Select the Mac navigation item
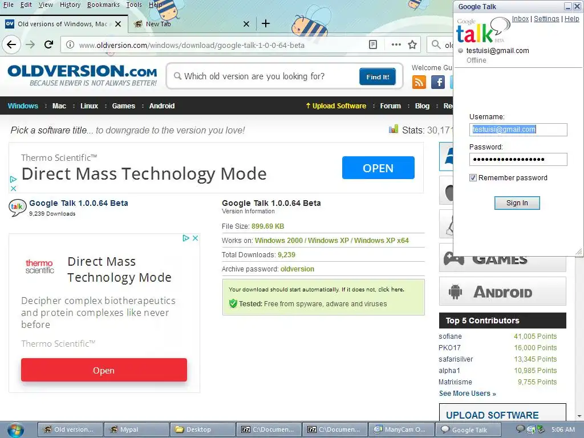The height and width of the screenshot is (438, 584). point(59,106)
